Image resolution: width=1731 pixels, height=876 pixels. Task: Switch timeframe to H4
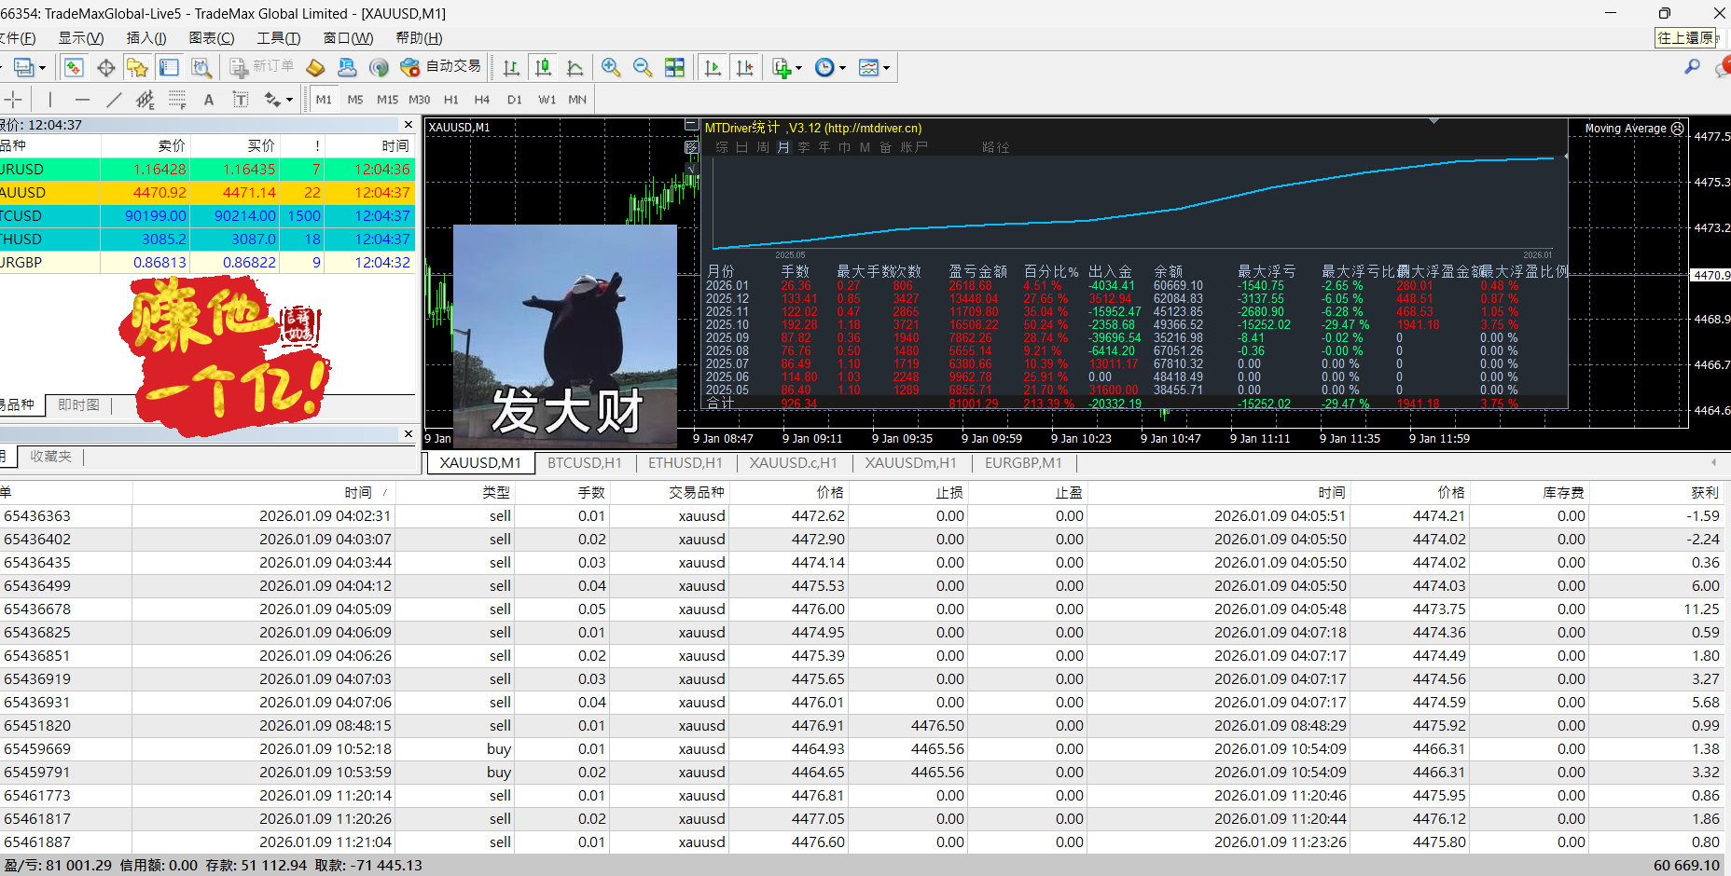(481, 99)
